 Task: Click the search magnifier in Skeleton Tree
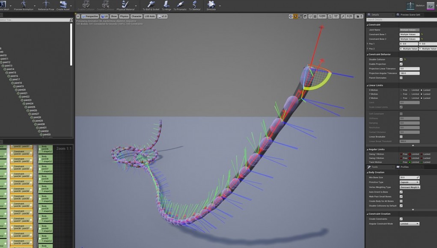71,20
